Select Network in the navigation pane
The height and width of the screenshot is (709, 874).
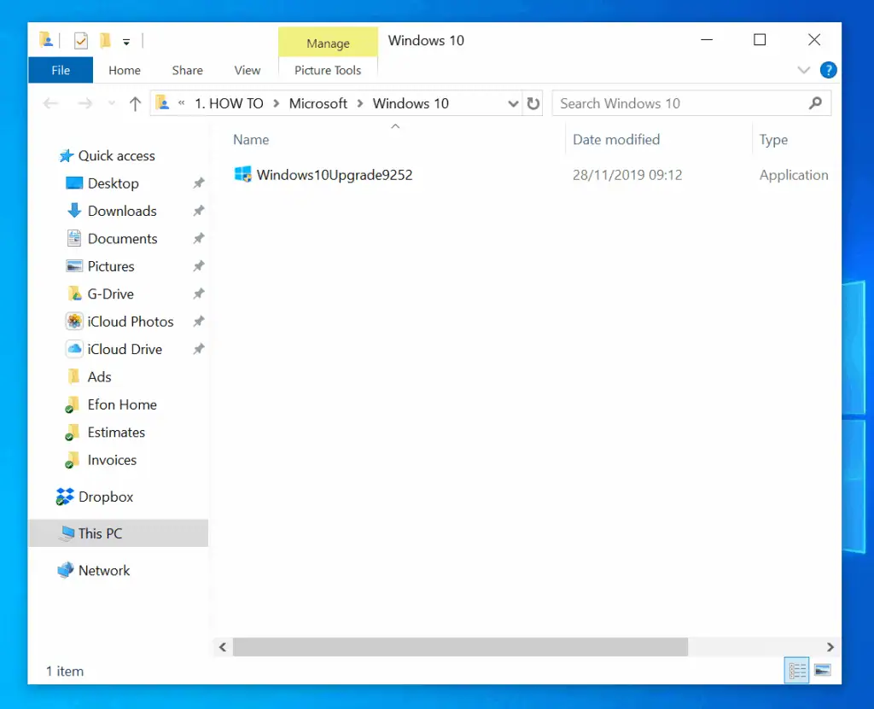click(103, 571)
